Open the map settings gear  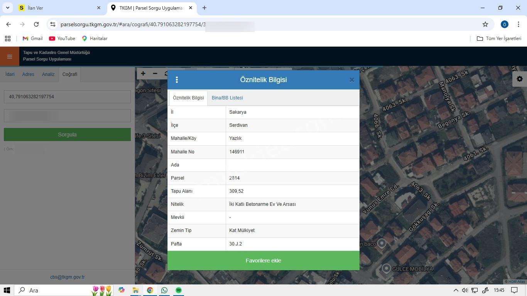click(520, 79)
